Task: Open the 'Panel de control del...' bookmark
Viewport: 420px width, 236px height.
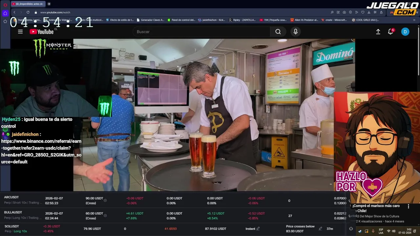Action: click(x=181, y=20)
